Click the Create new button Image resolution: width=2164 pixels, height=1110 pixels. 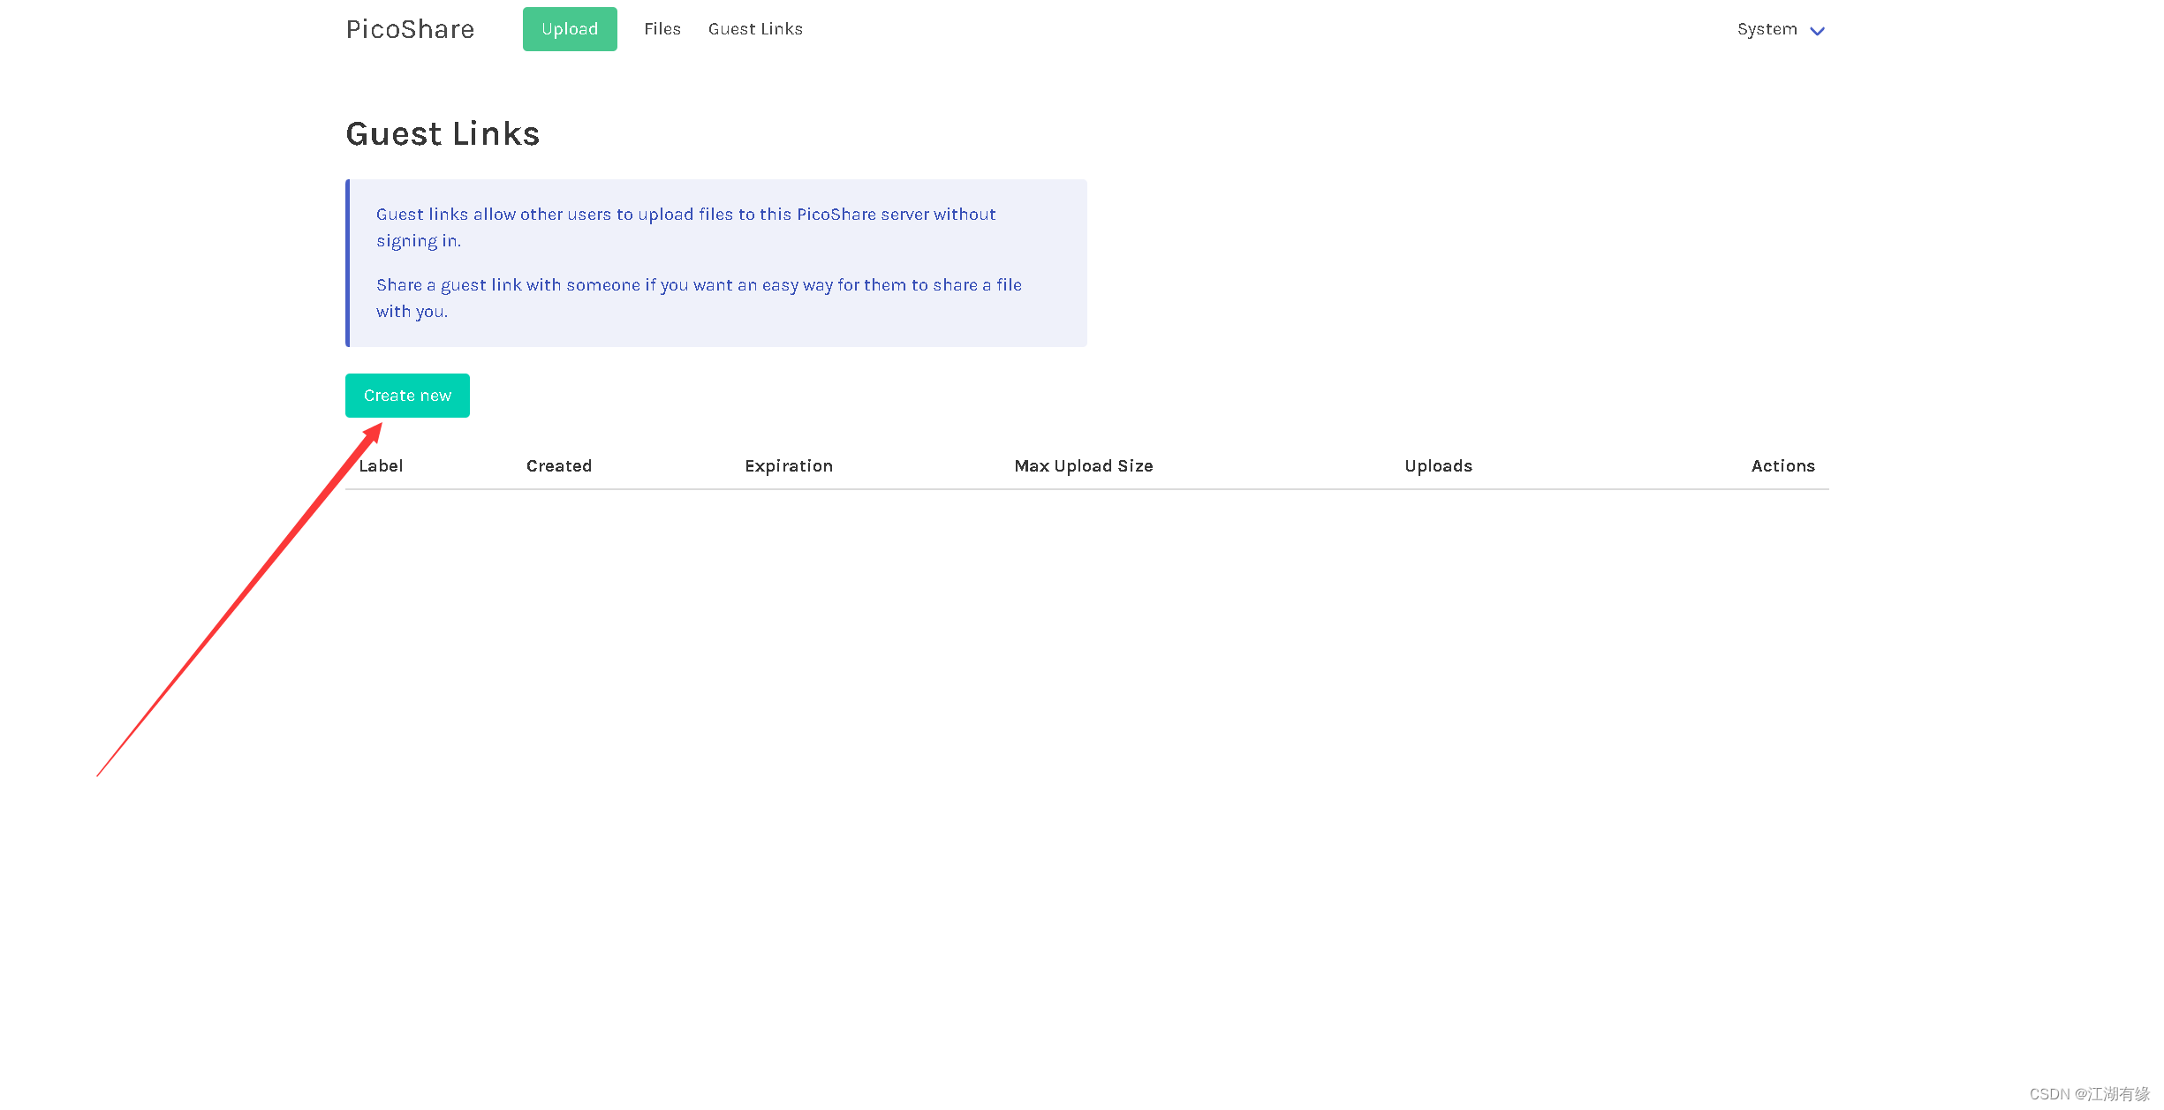point(407,396)
